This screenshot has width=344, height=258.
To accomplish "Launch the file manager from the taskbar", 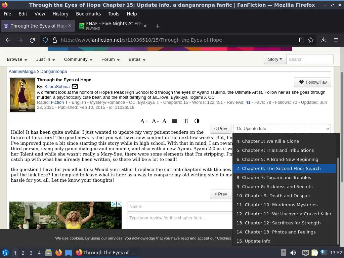I will (x=48, y=253).
